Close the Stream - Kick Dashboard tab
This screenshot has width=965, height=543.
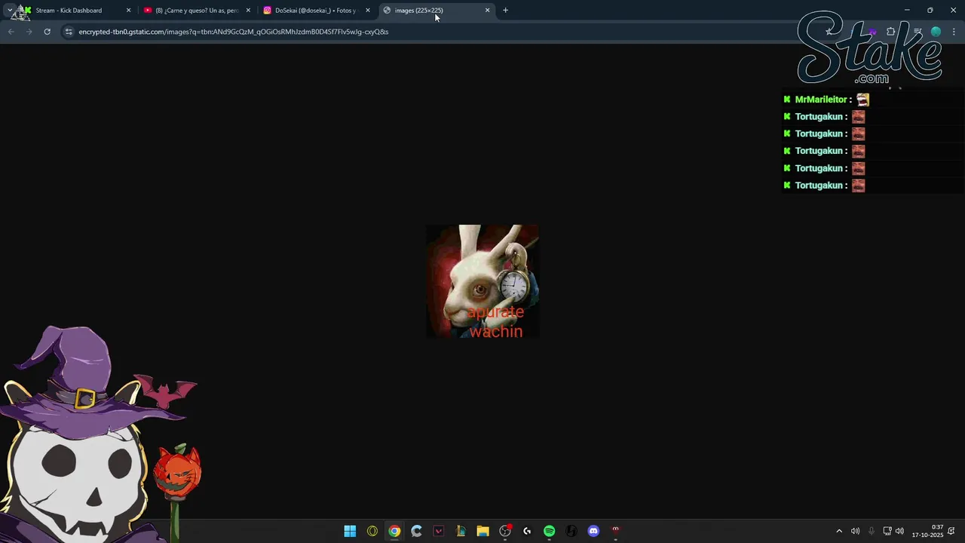(x=128, y=11)
